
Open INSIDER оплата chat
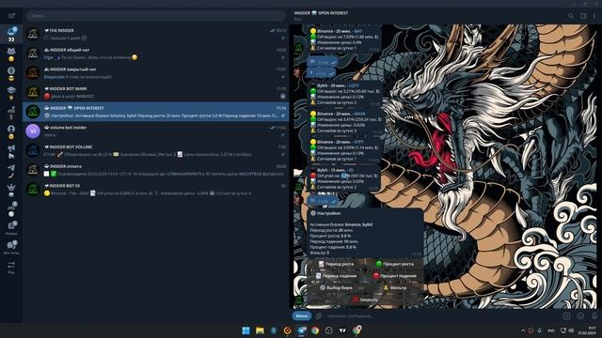click(155, 170)
